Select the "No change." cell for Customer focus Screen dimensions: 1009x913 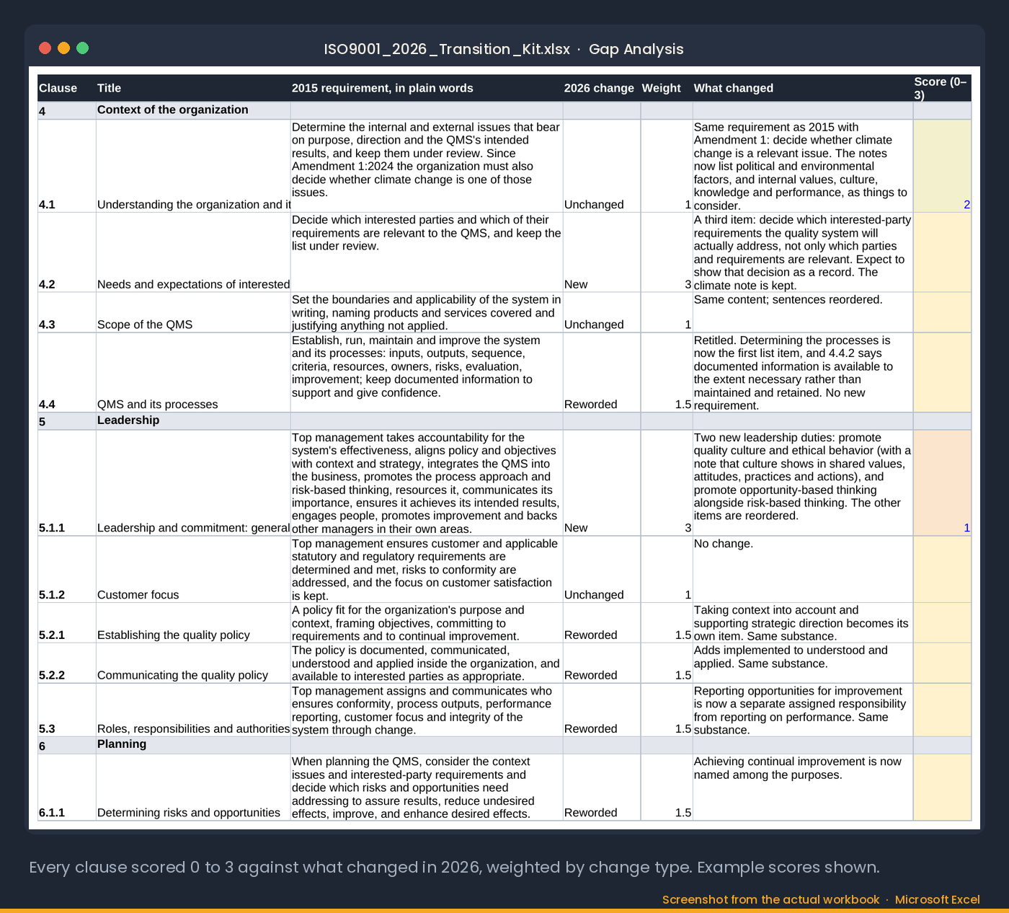[x=803, y=570]
